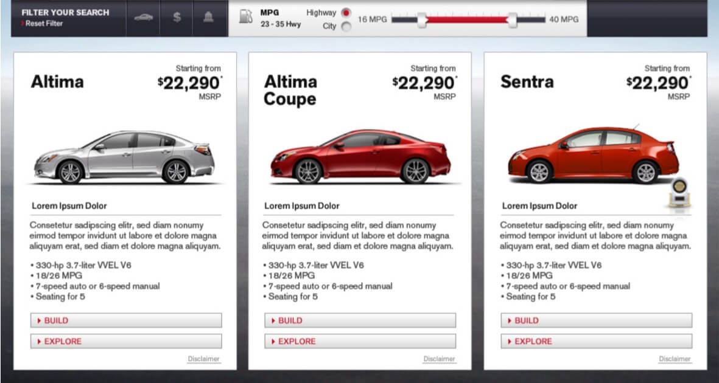
Task: Click the 40 MPG slider maximum label
Action: coord(564,19)
